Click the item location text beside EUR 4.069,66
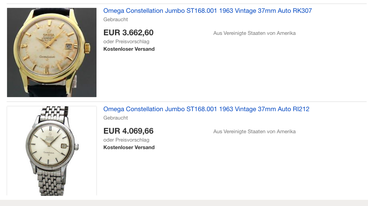 click(254, 131)
